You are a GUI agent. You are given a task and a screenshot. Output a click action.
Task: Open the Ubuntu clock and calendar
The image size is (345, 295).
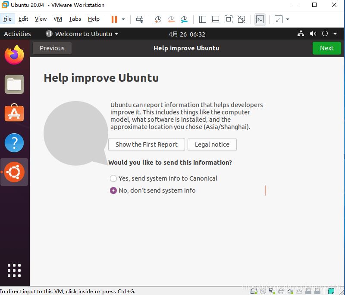tap(187, 34)
